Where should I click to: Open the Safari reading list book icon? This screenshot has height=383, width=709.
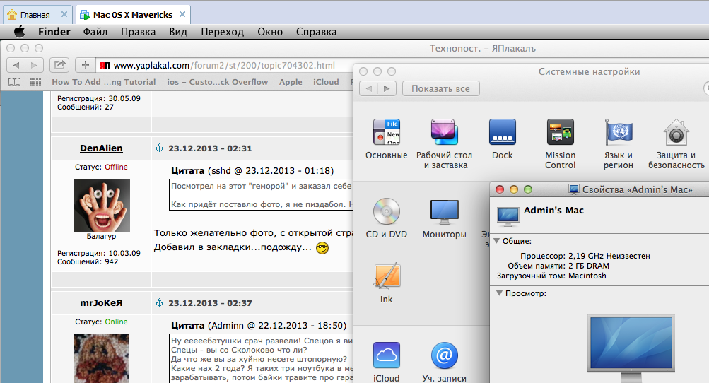tap(15, 82)
